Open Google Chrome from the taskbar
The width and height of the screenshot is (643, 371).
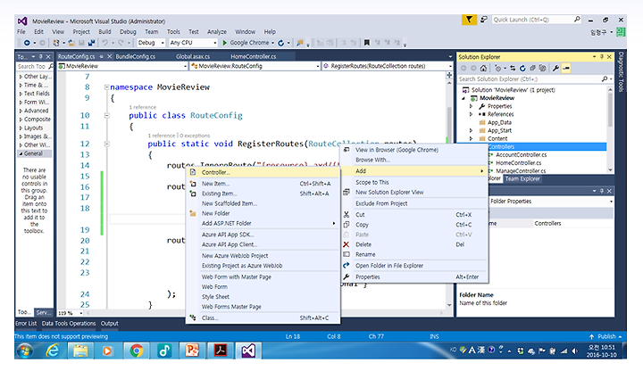coord(136,351)
